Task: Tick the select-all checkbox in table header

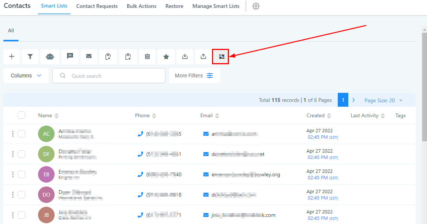Action: point(21,115)
